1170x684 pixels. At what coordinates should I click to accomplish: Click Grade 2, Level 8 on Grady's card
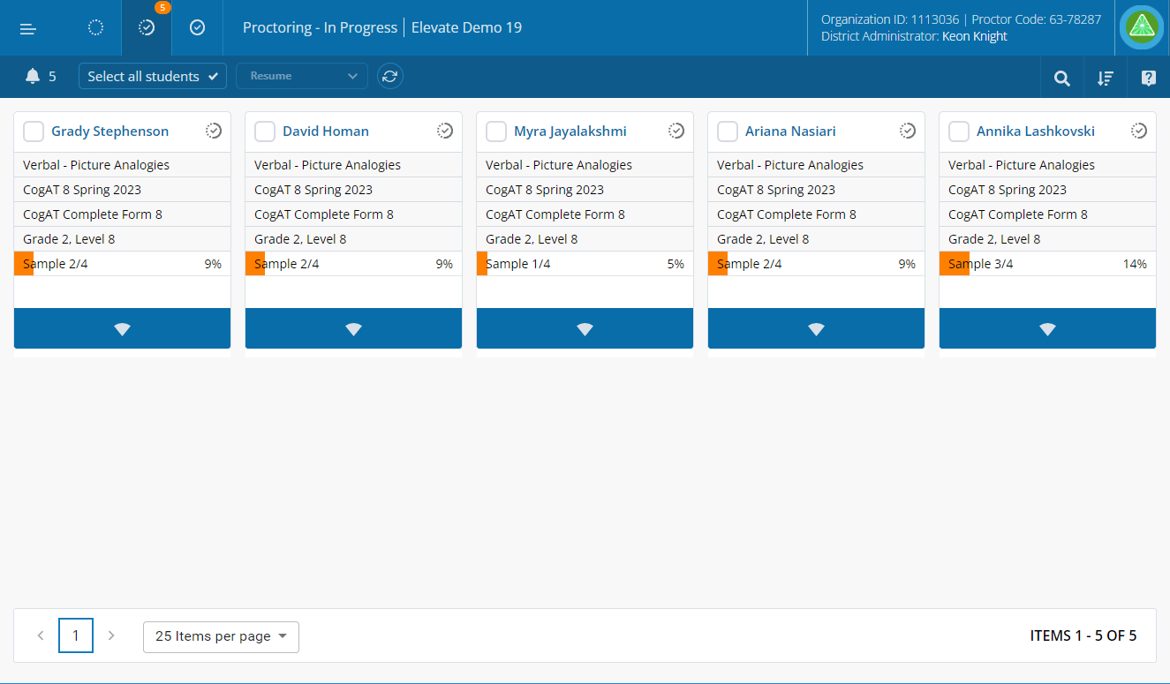[x=69, y=239]
